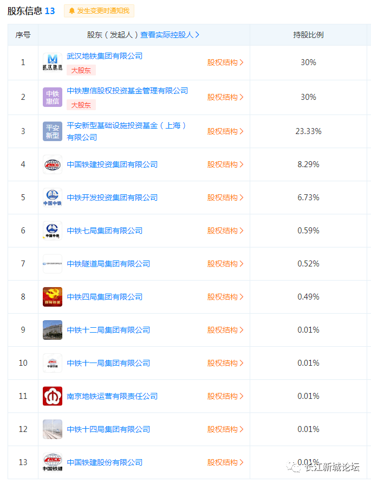Screen dimensions: 371x483
Task: Click the Wuhan Metro company logo icon
Action: click(52, 62)
